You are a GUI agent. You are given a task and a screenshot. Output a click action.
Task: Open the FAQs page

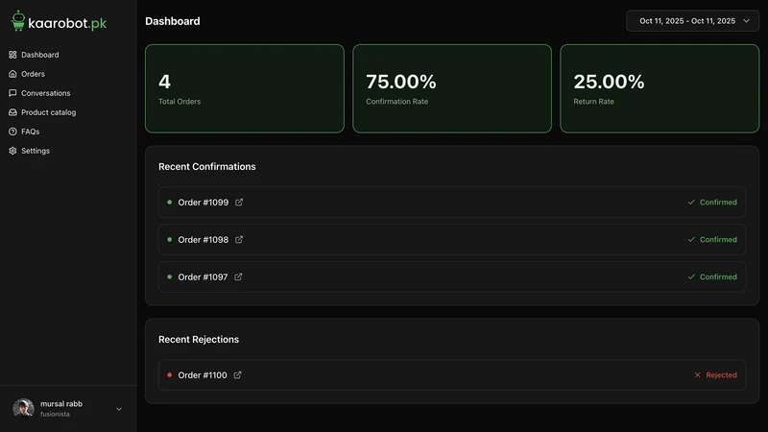click(25, 132)
